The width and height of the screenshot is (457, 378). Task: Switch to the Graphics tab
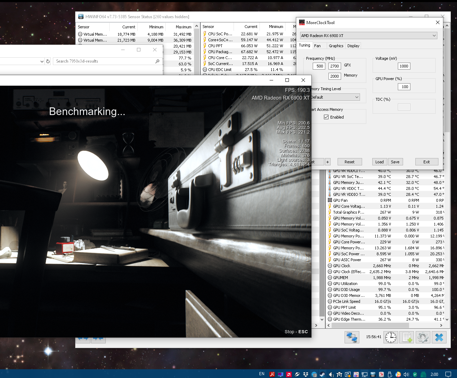click(336, 46)
